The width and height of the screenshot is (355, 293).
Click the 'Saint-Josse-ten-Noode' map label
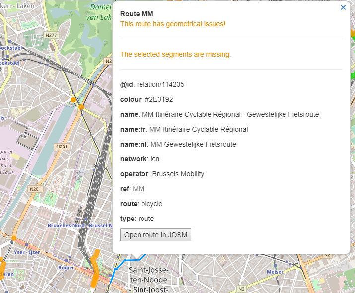148,280
